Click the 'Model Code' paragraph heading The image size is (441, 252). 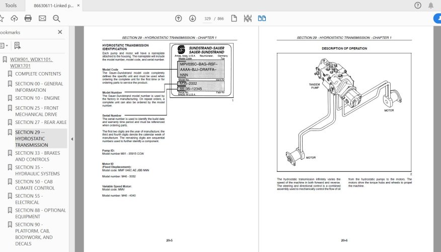(x=110, y=70)
